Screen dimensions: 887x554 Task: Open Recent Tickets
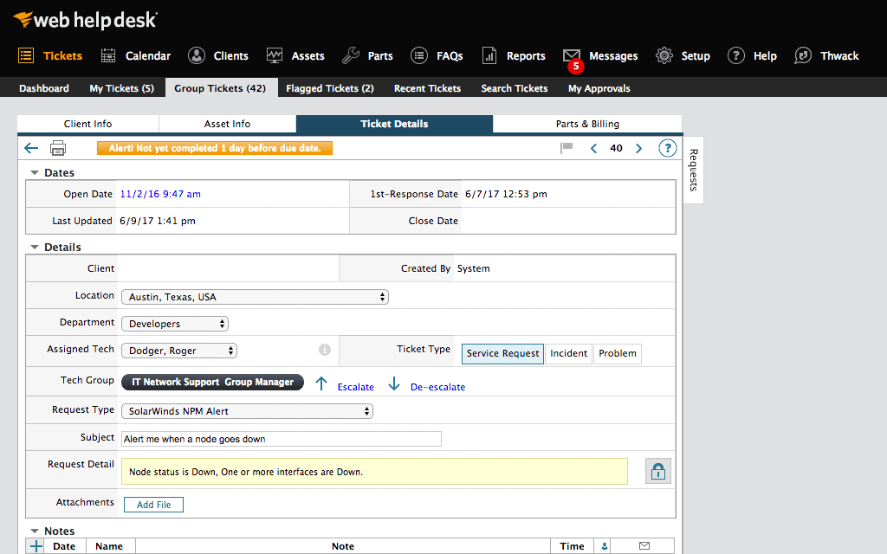[x=428, y=88]
